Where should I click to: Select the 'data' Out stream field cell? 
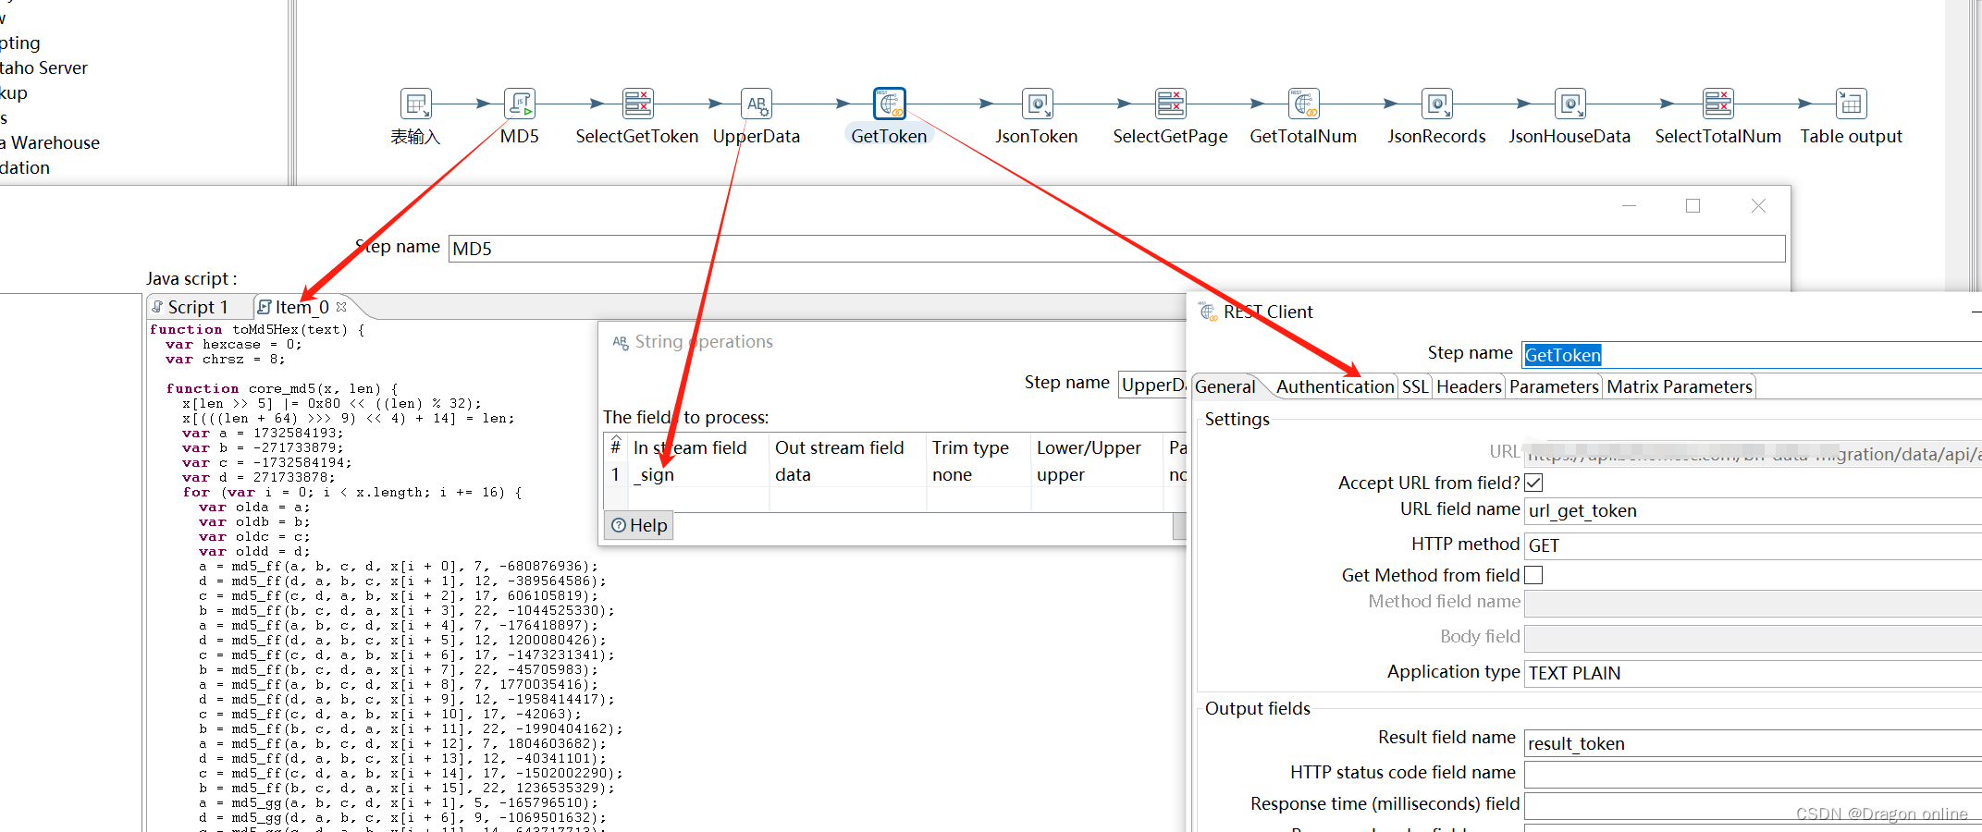847,474
